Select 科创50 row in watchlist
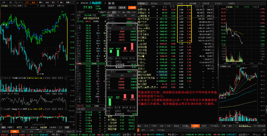Image resolution: width=267 pixels, height=136 pixels. pyautogui.click(x=178, y=66)
